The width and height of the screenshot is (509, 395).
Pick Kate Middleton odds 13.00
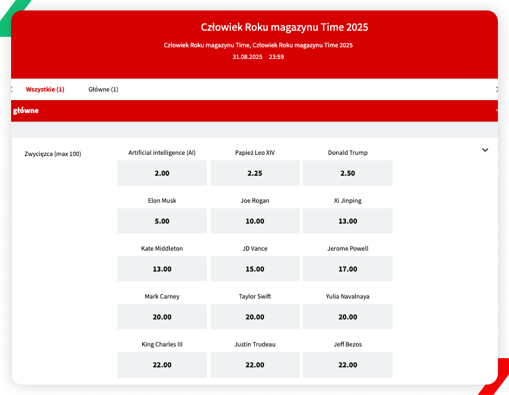[162, 269]
